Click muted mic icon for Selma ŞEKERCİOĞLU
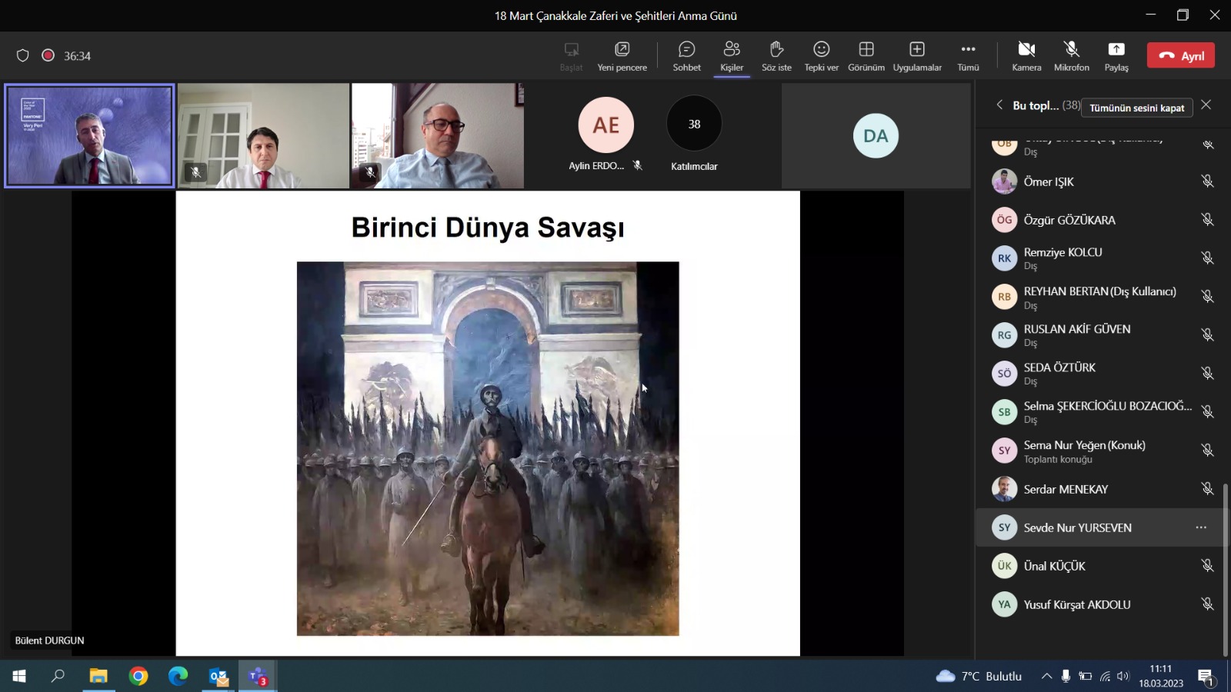Image resolution: width=1231 pixels, height=692 pixels. [1207, 412]
